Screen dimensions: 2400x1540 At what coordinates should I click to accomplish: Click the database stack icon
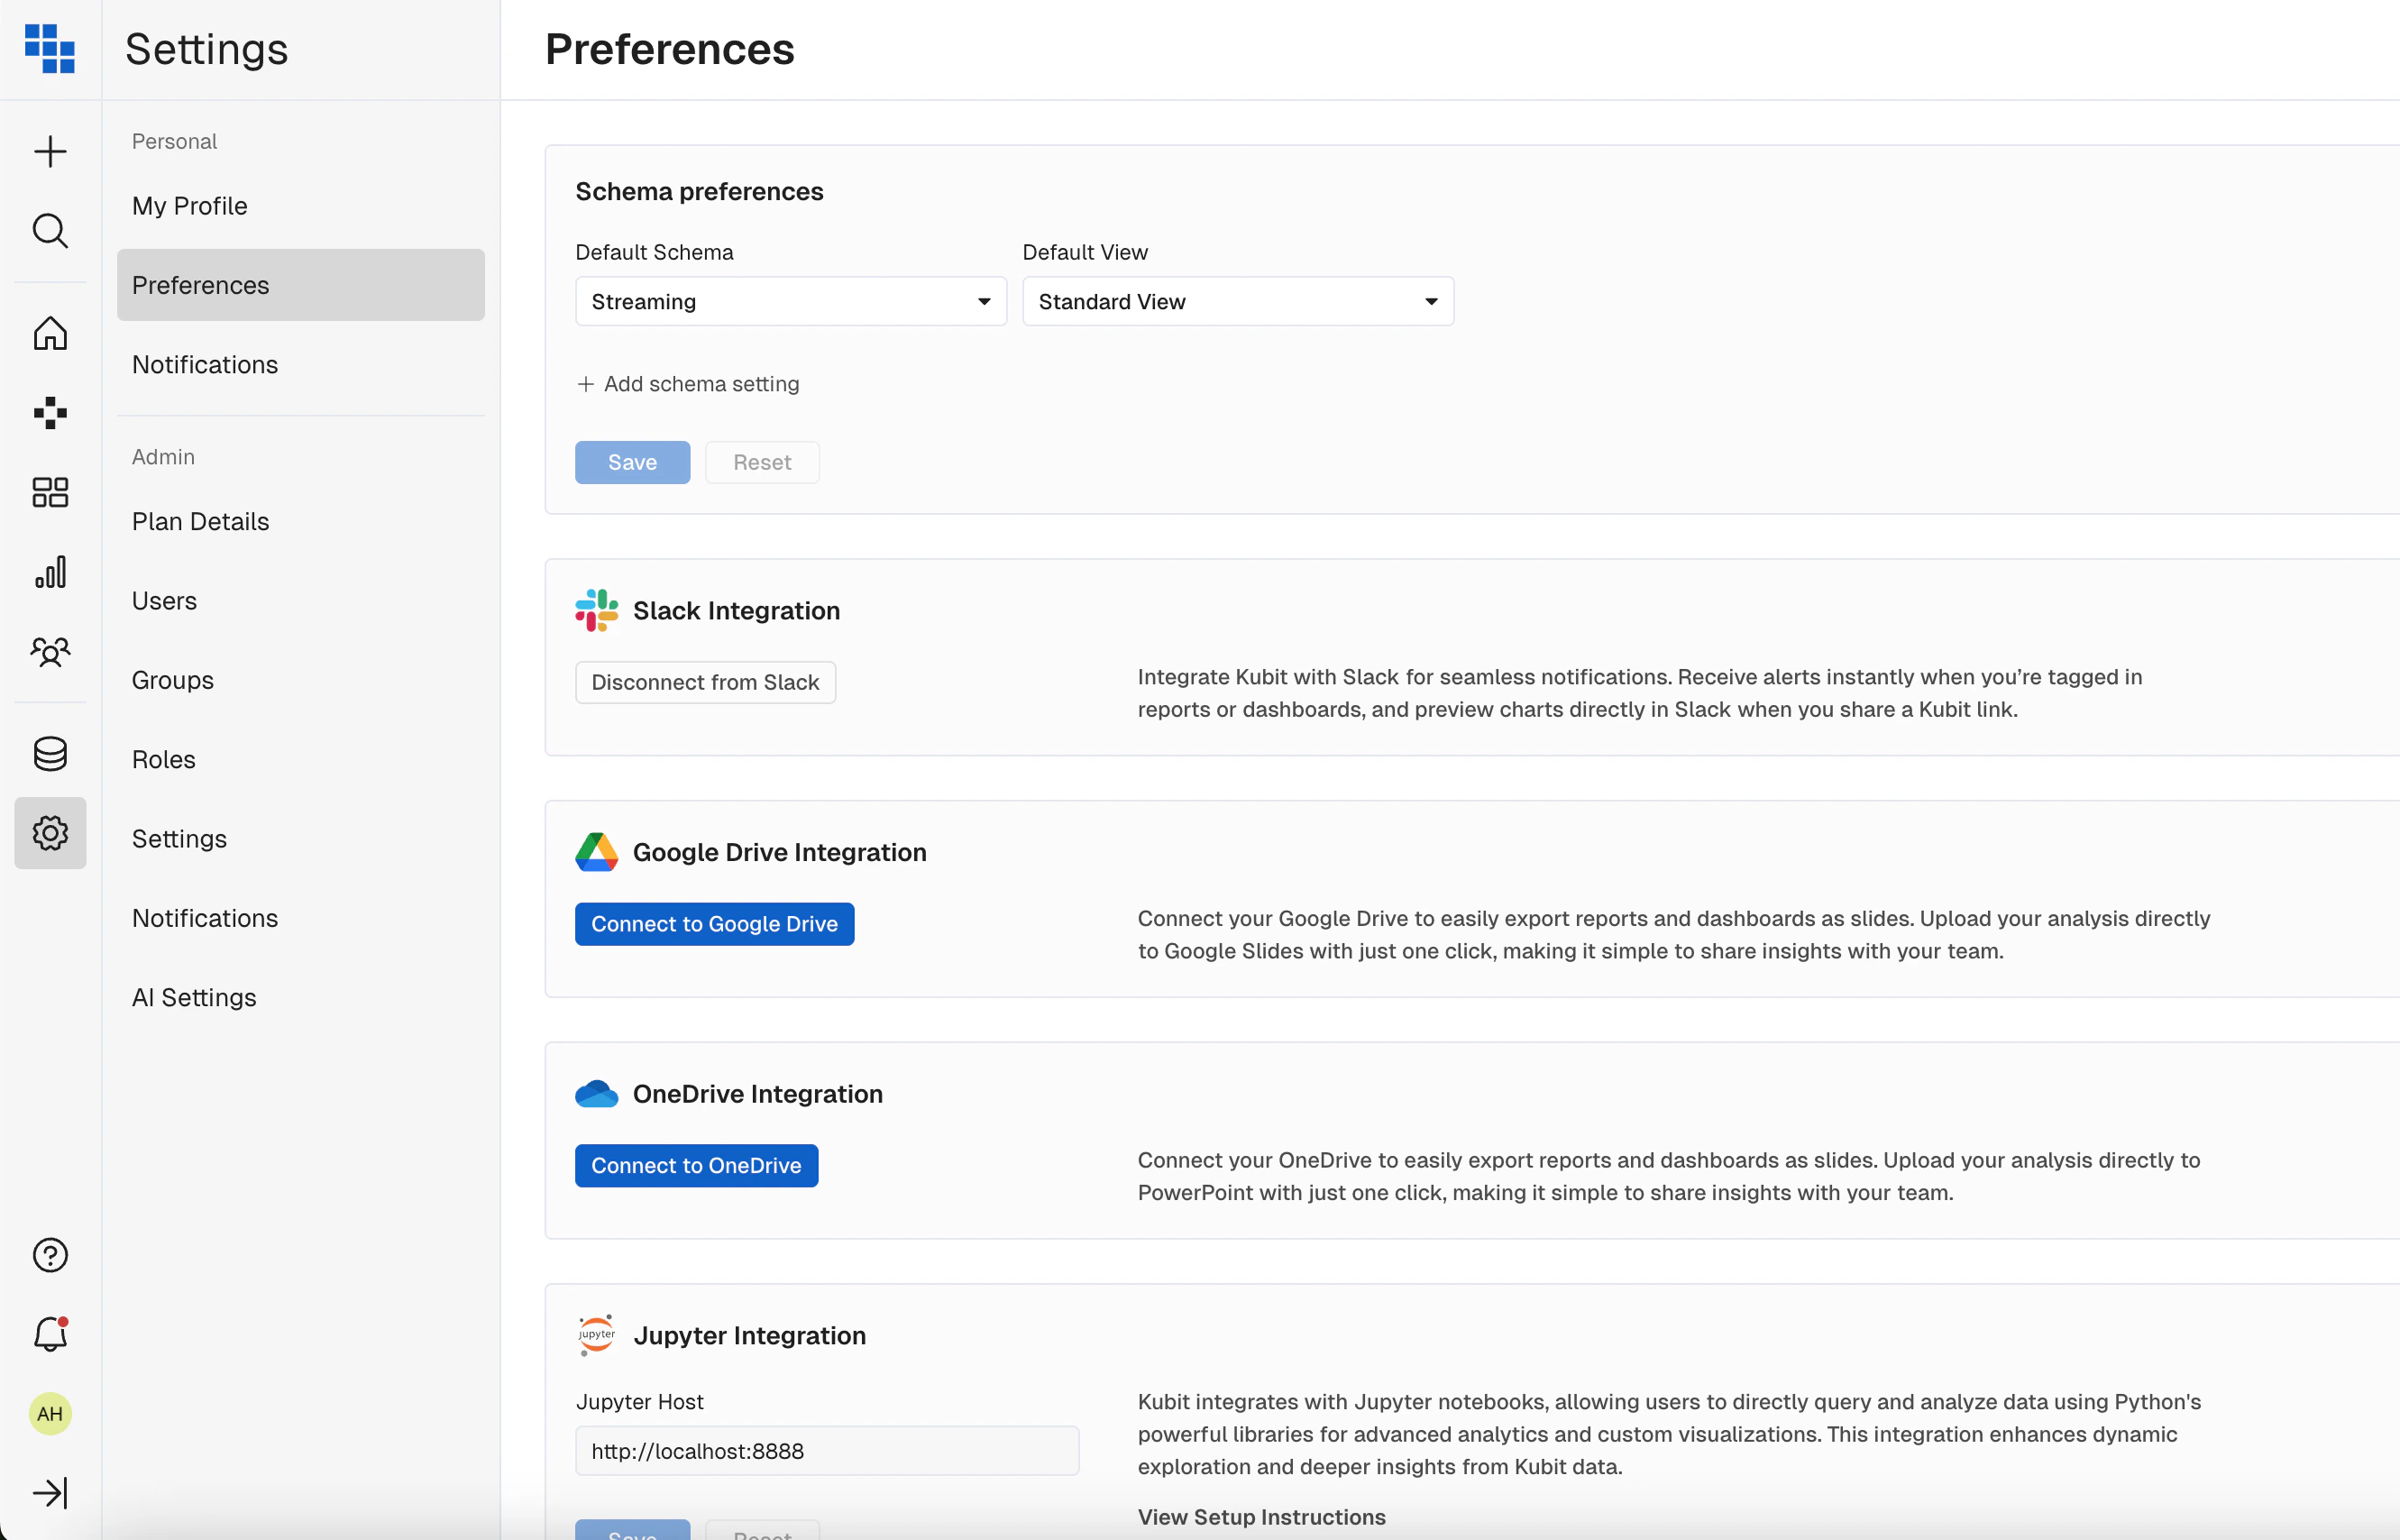click(x=50, y=753)
